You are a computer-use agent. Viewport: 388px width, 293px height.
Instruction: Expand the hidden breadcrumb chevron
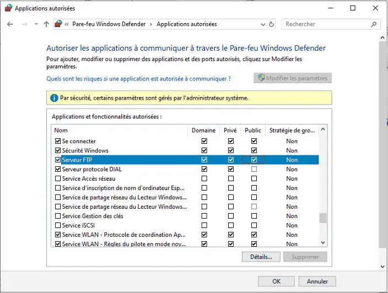coord(67,24)
